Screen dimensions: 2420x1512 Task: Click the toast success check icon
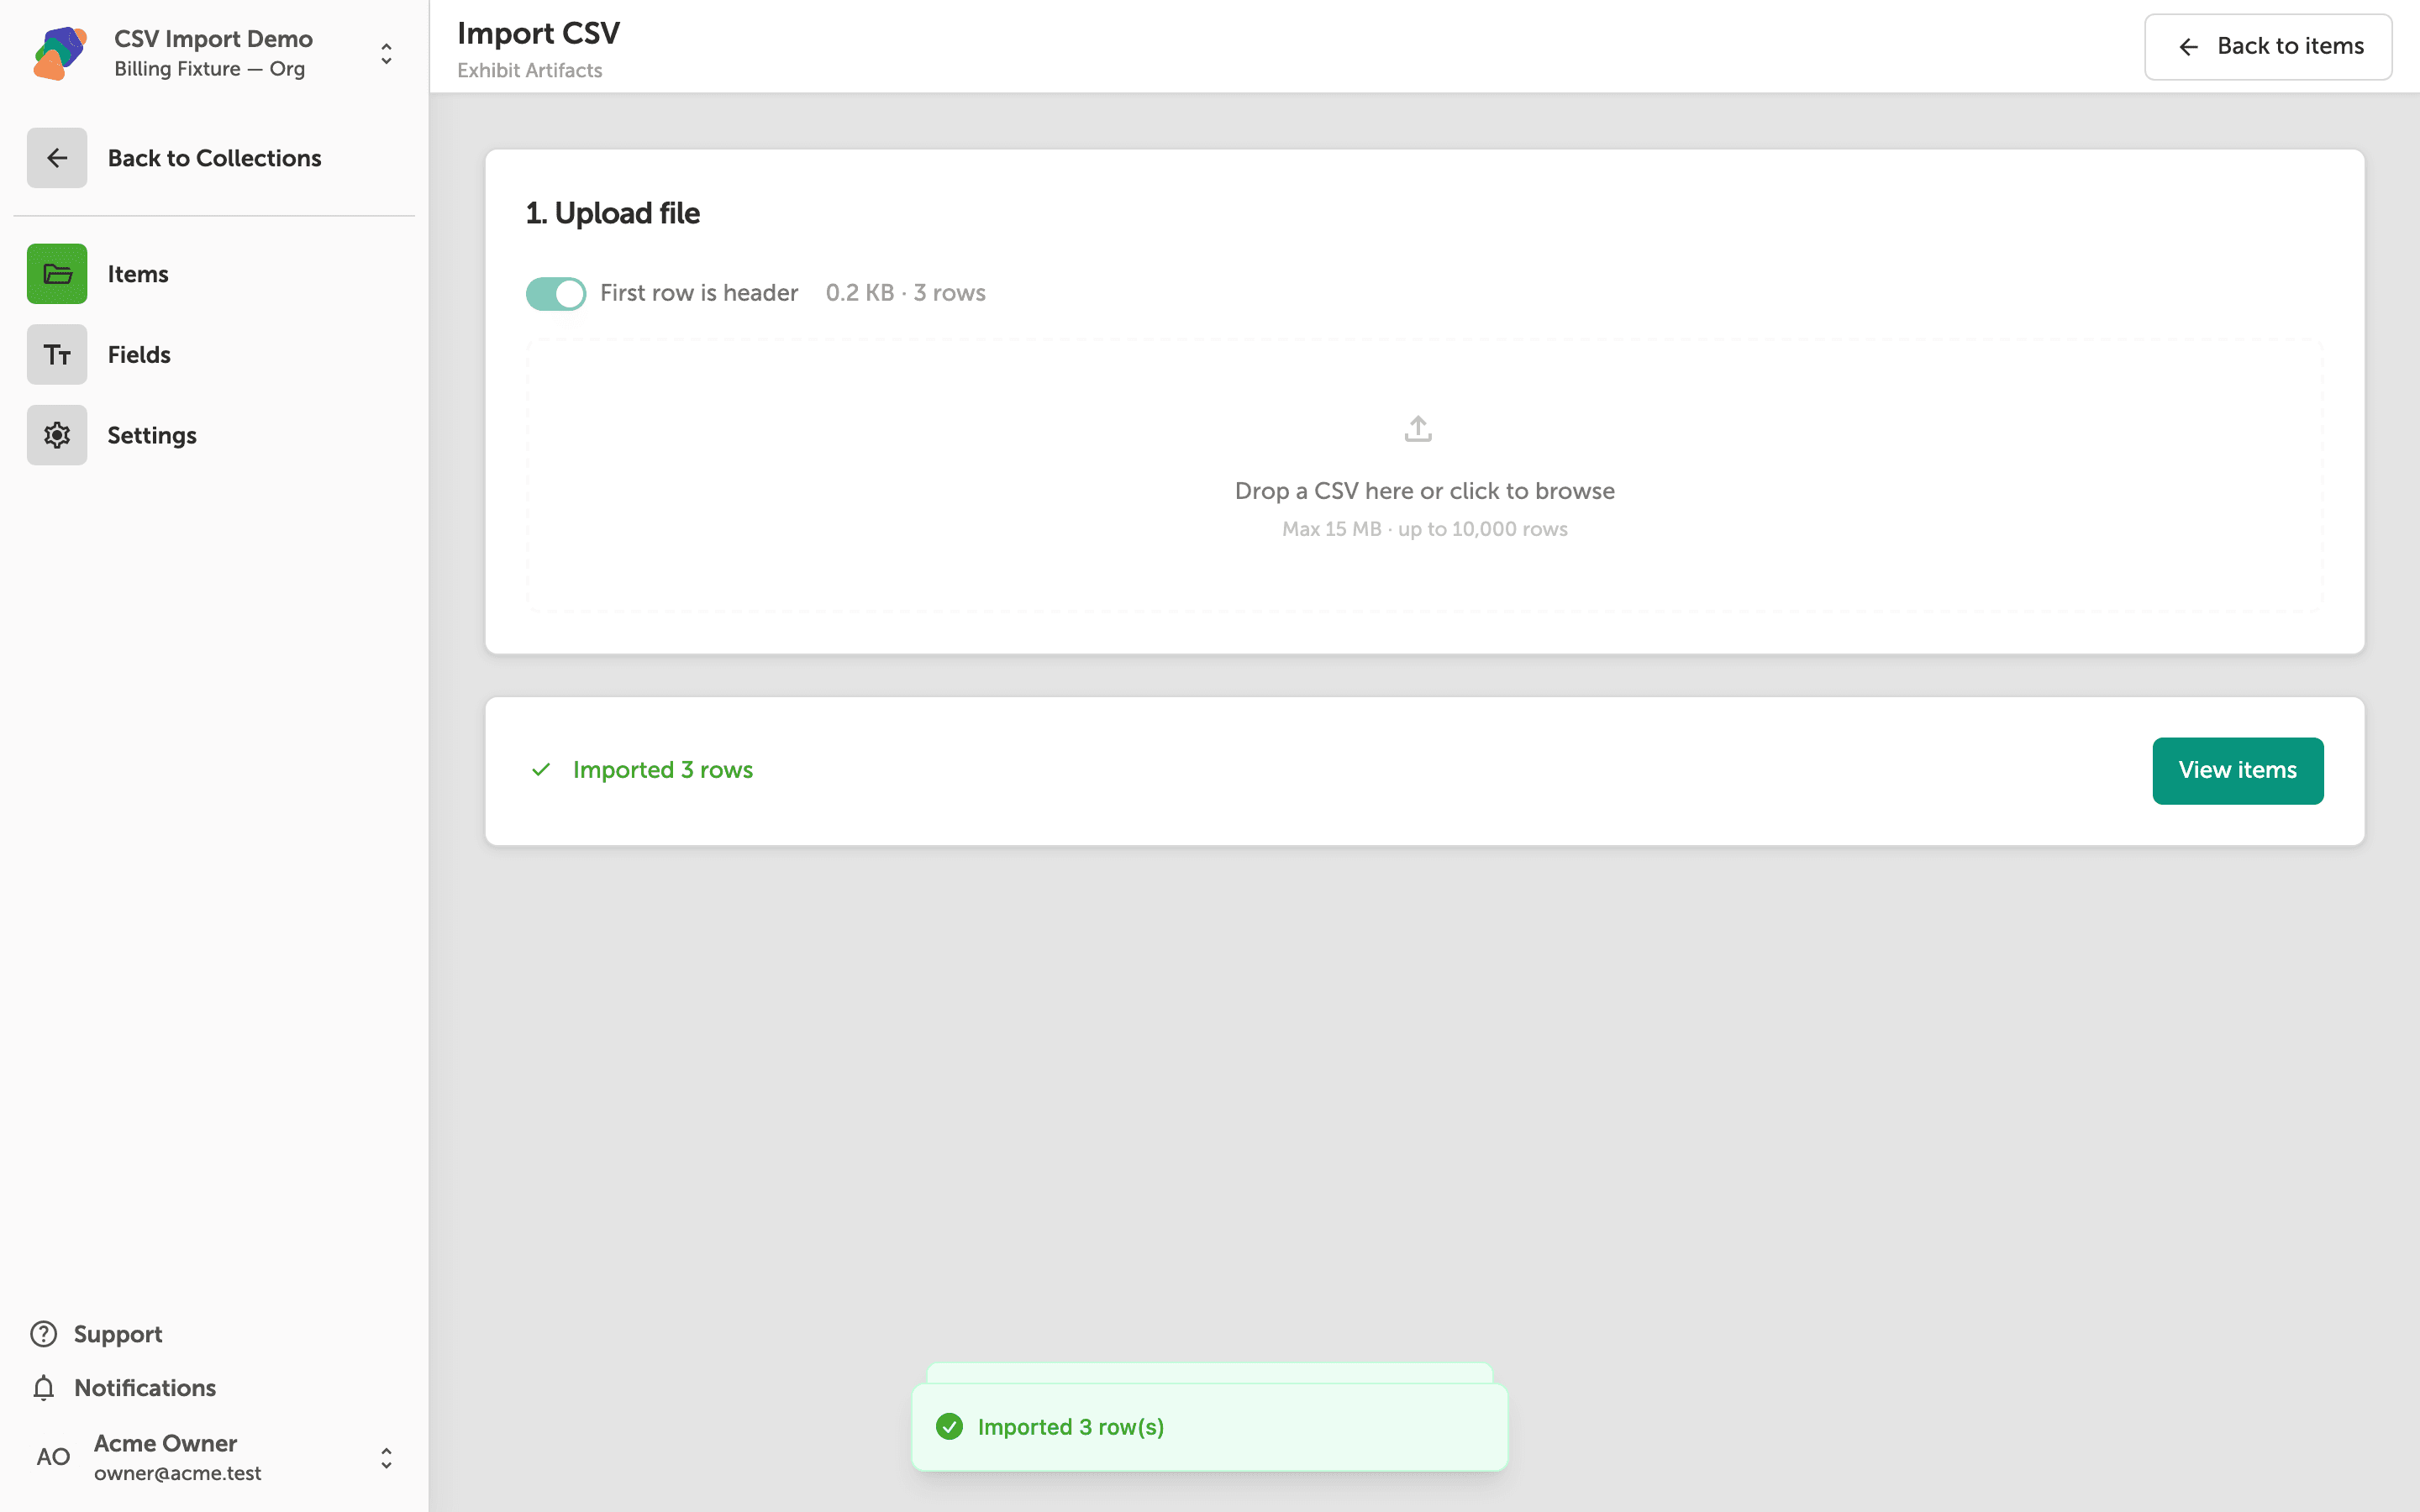coord(949,1427)
